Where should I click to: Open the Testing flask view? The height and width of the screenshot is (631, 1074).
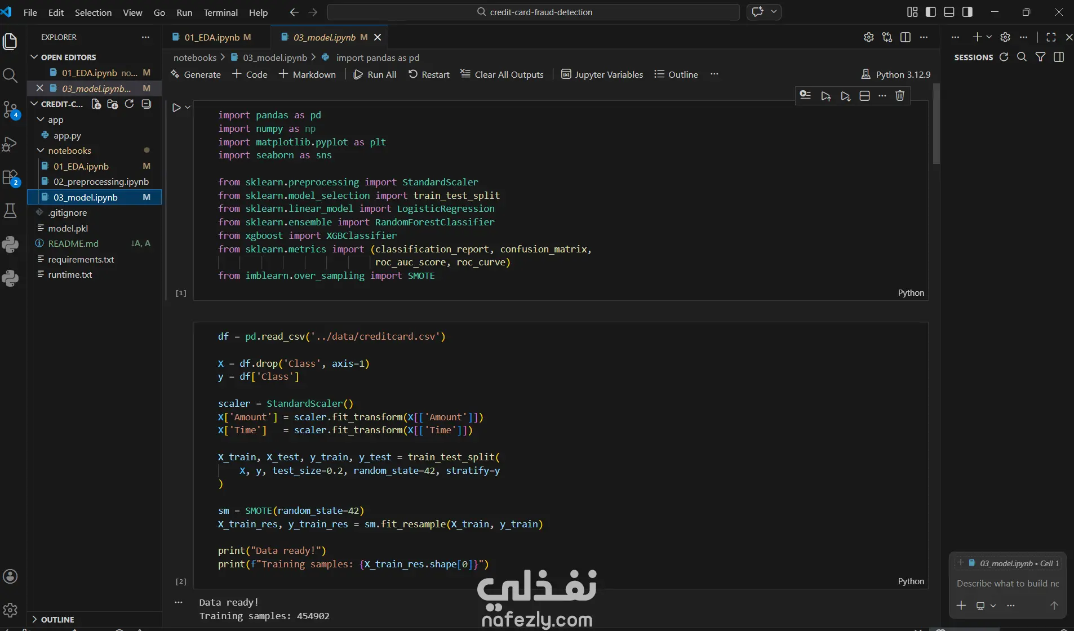[10, 211]
